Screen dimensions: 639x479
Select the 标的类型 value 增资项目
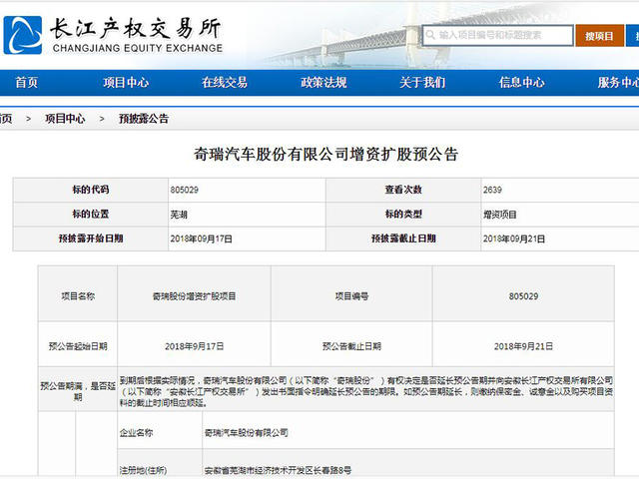[499, 215]
